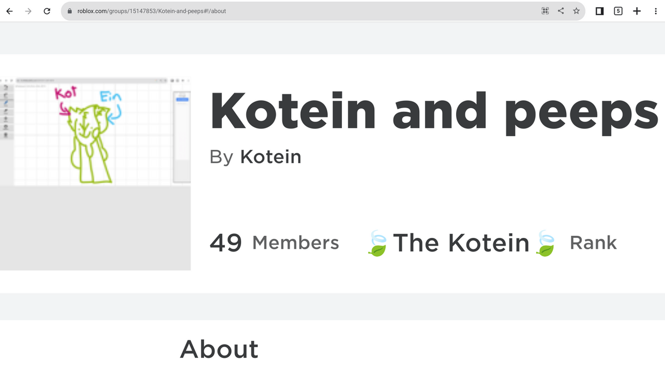The height and width of the screenshot is (374, 665).
Task: Go back to the previous page
Action: [9, 11]
